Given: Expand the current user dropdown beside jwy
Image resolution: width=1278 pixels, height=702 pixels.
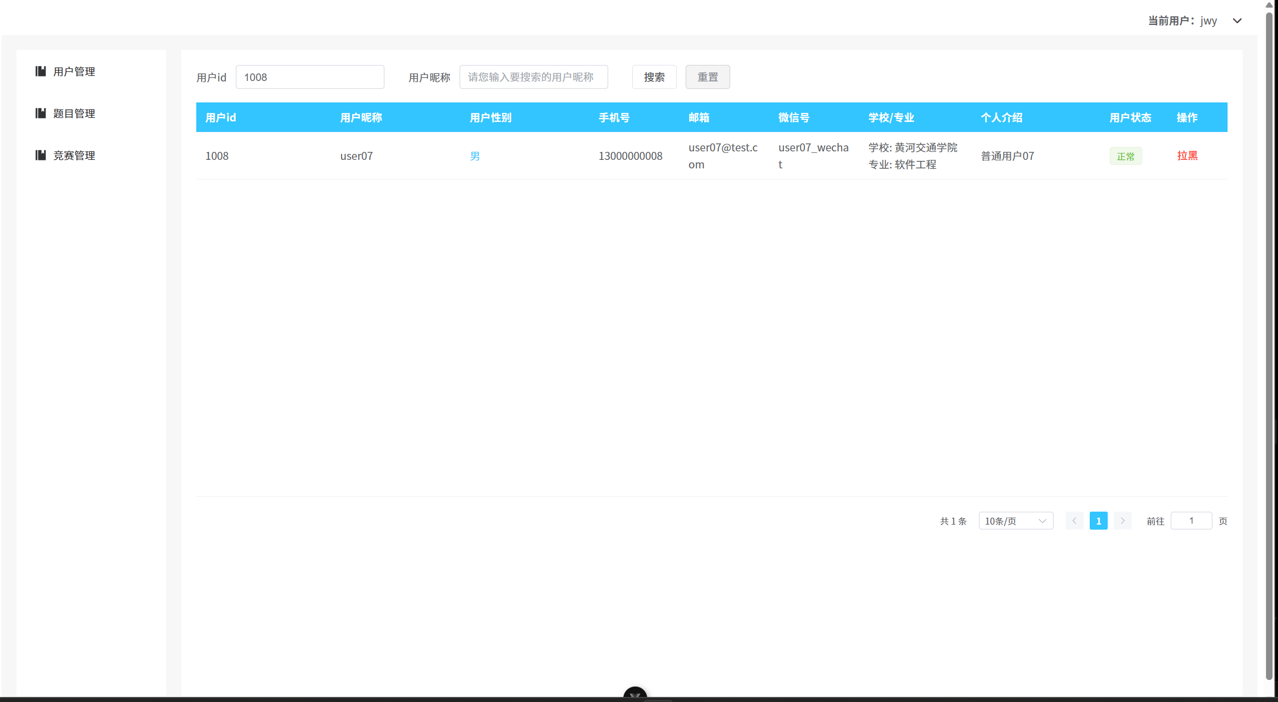Looking at the screenshot, I should [x=1237, y=21].
